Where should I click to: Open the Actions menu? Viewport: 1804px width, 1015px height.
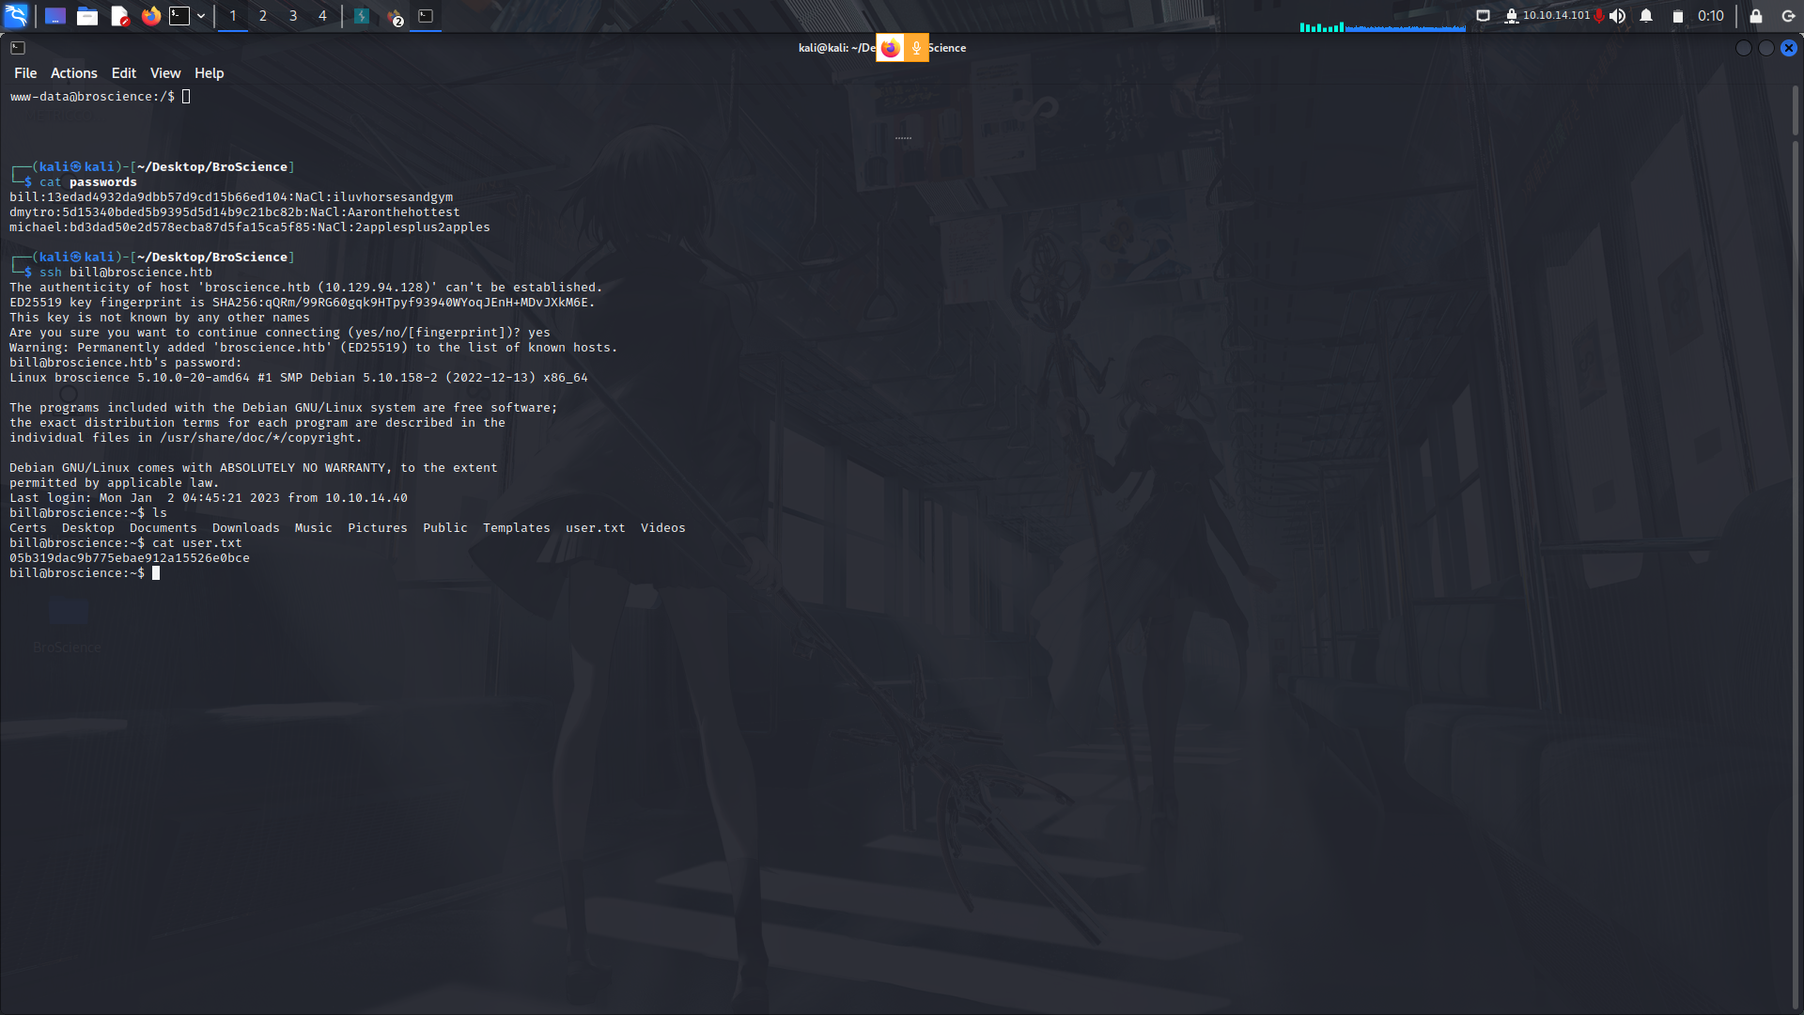73,72
